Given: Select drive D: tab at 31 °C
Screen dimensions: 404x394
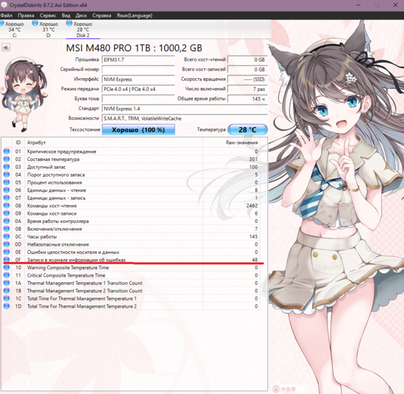Looking at the screenshot, I should 48,30.
